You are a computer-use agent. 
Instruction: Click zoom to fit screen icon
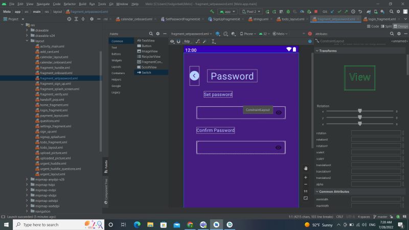[x=306, y=198]
